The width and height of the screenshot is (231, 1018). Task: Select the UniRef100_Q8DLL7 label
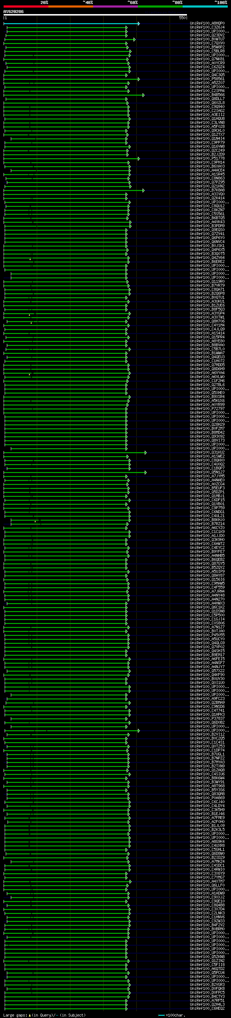tap(207, 99)
